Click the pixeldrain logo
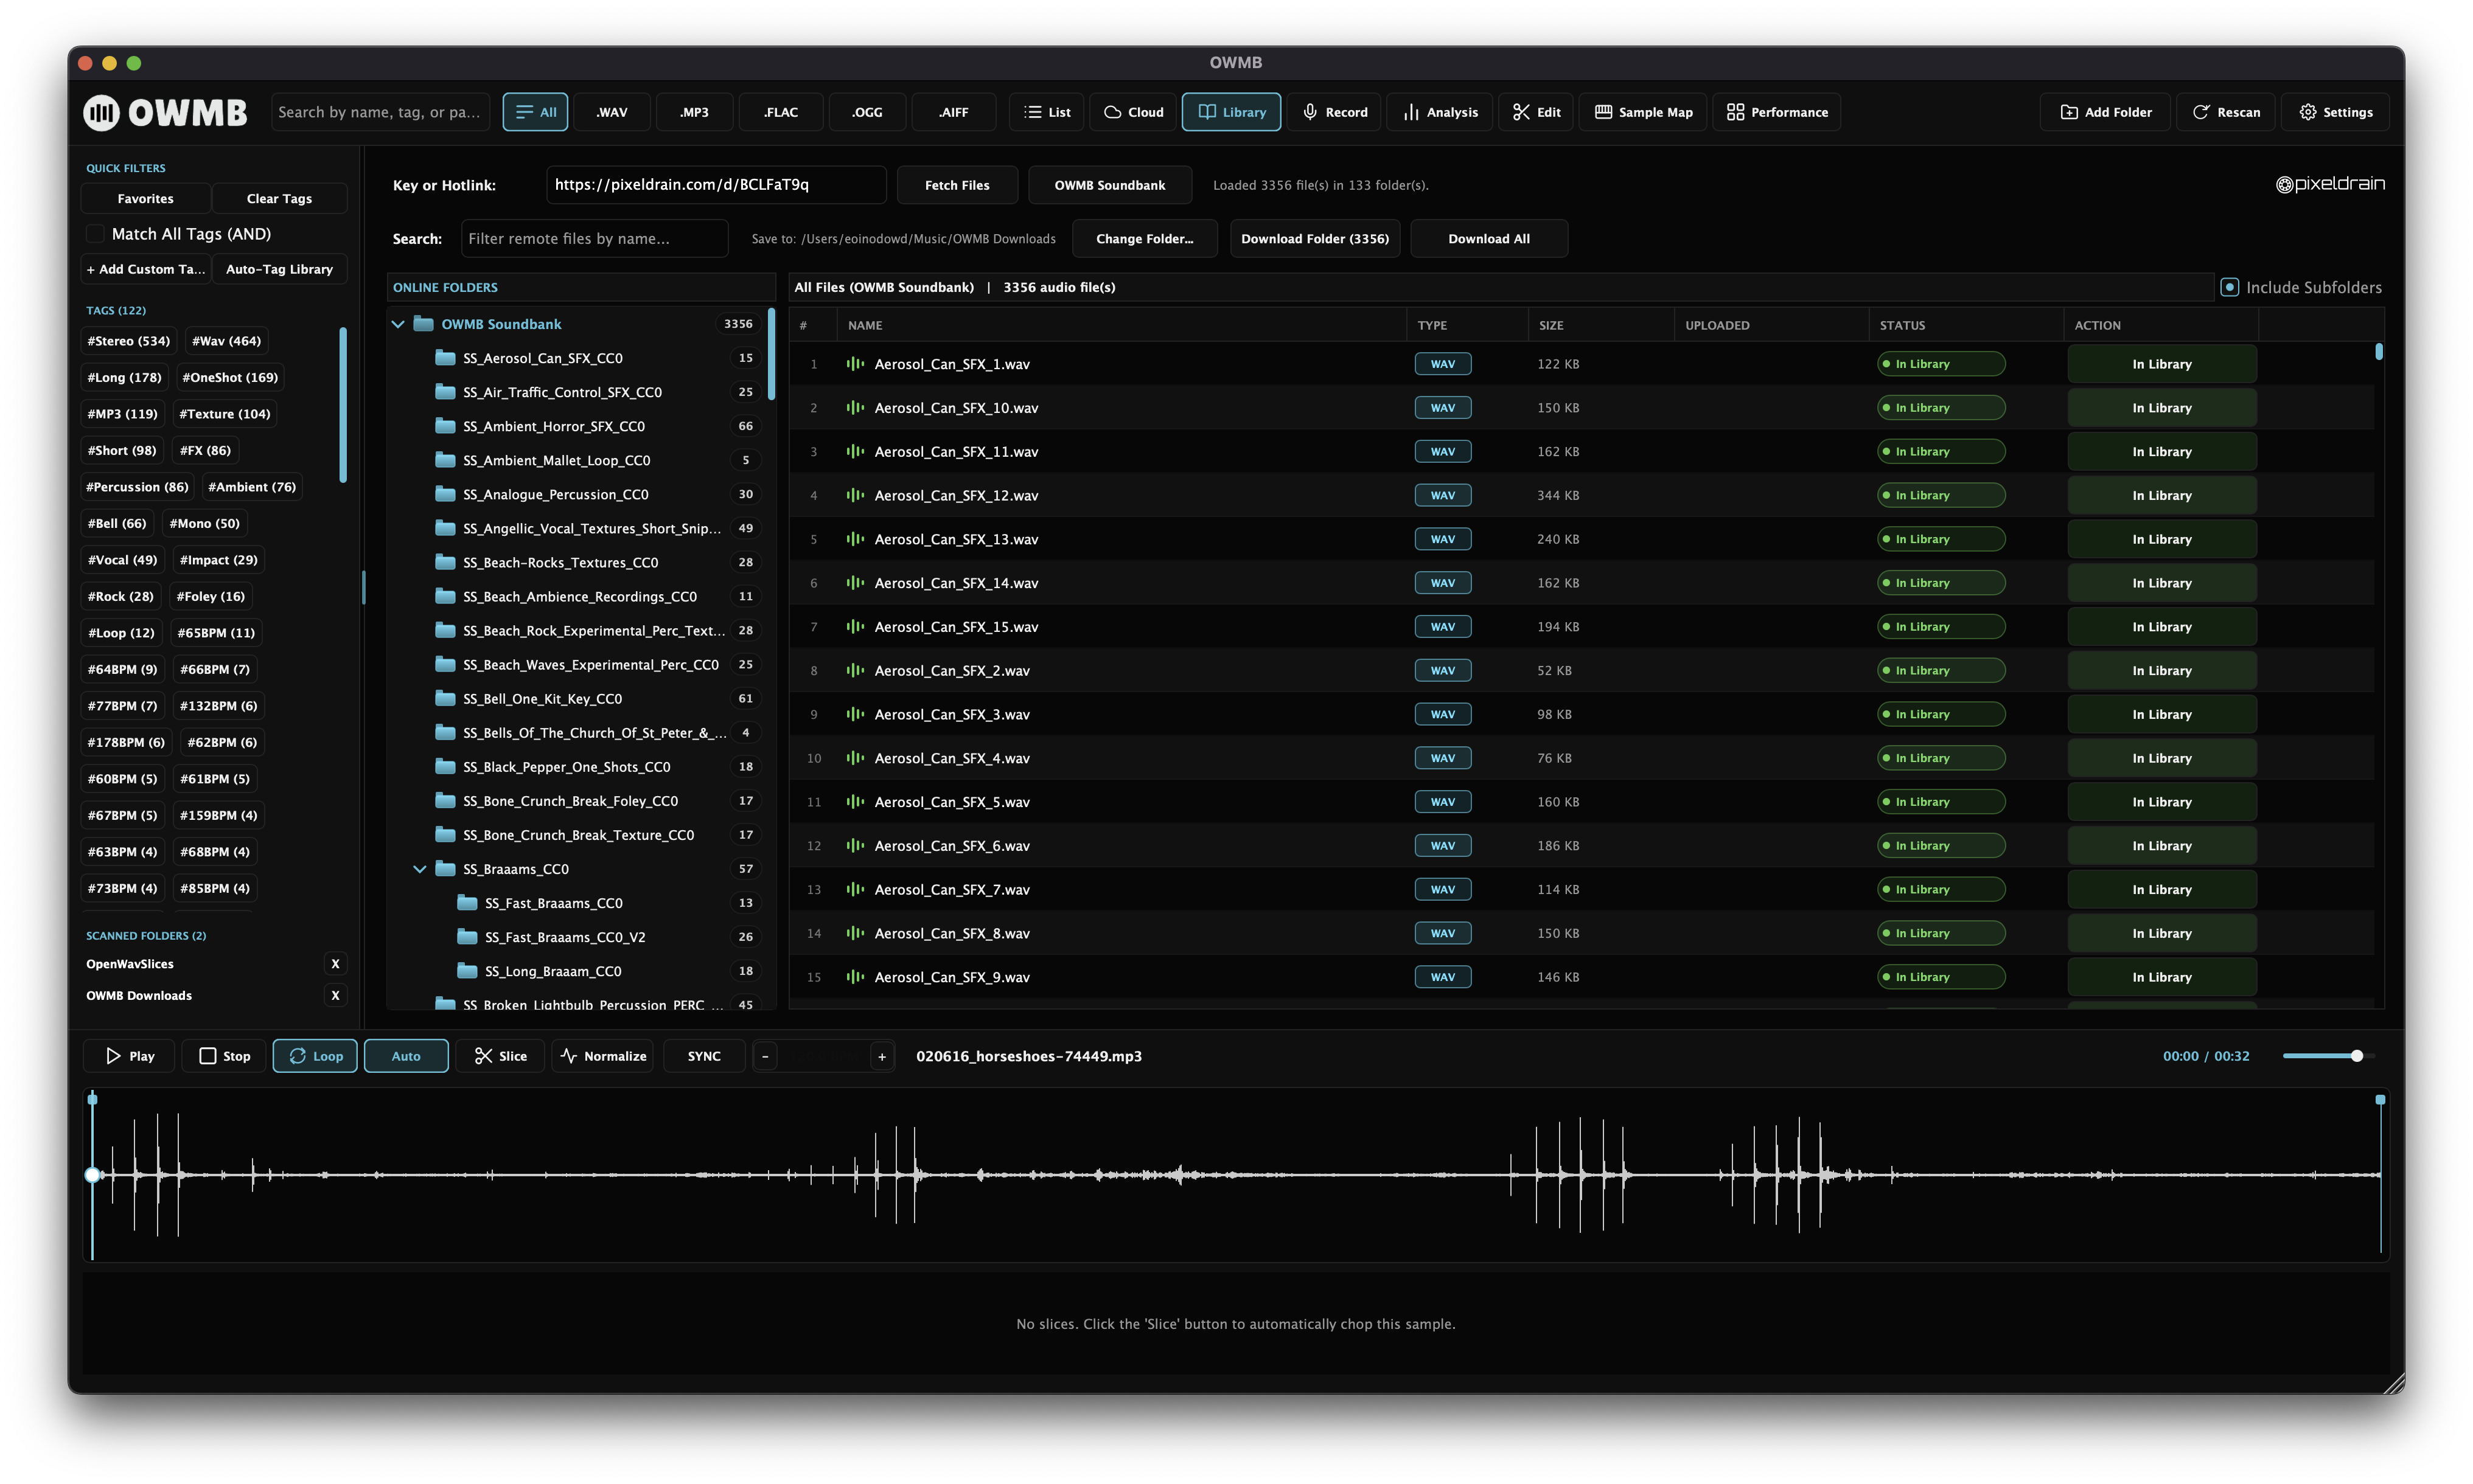The image size is (2473, 1484). coord(2330,184)
